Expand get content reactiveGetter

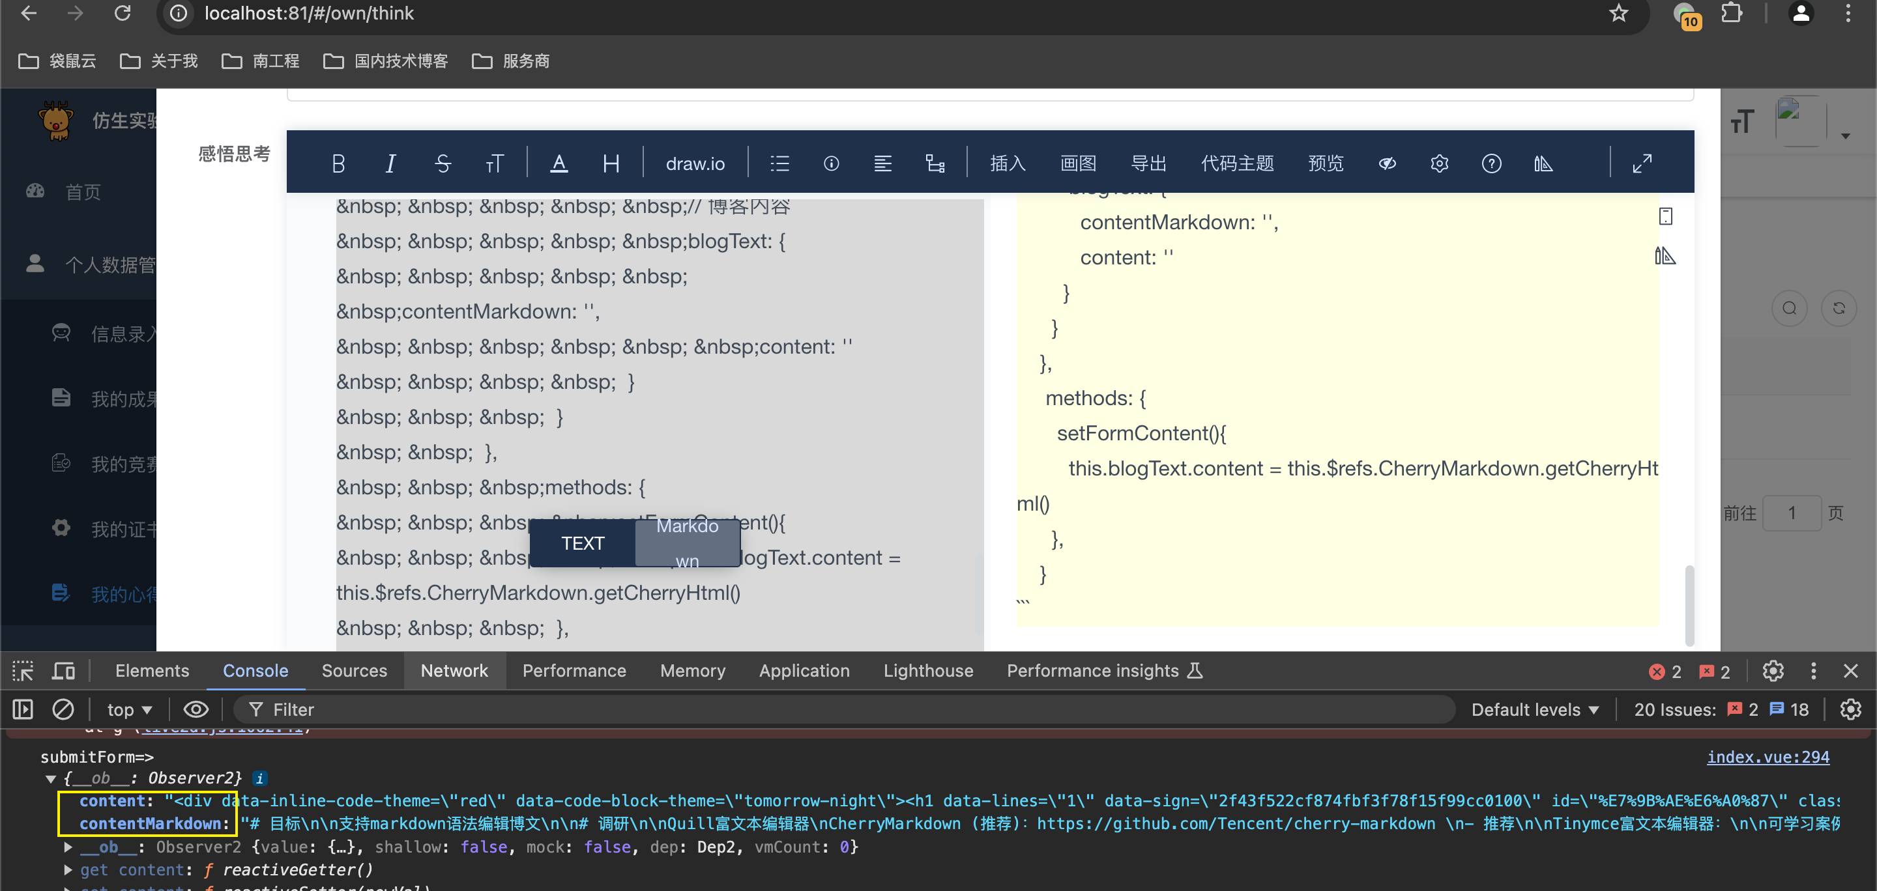pos(68,869)
